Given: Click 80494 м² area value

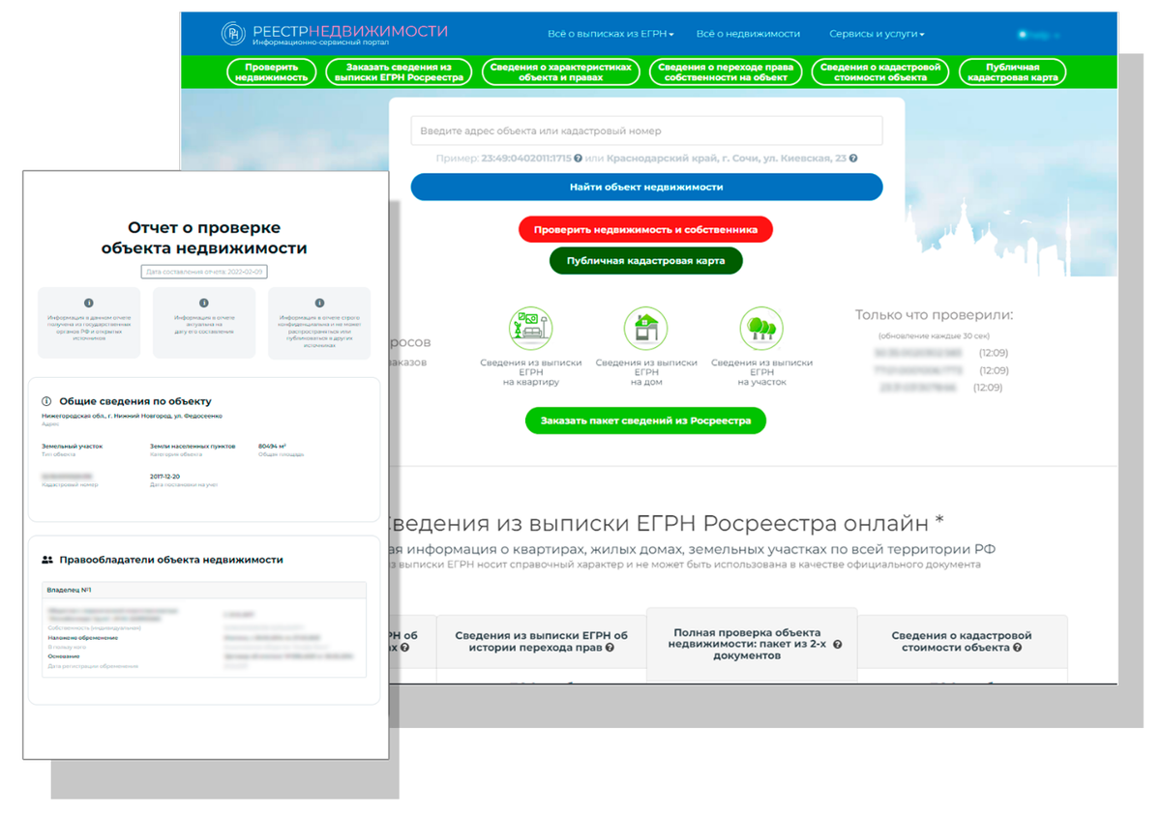Looking at the screenshot, I should click(x=272, y=447).
